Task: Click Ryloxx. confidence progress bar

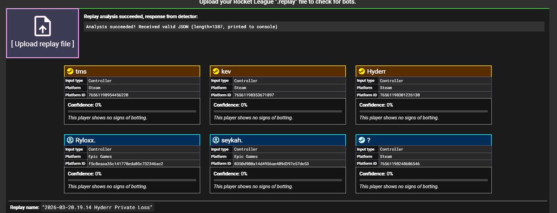Action: coord(132,180)
